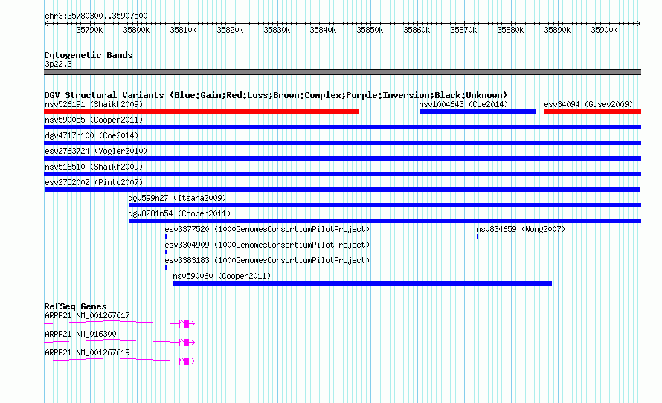
Task: Click the dgv599n27 (Itsara2009) label
Action: 177,198
